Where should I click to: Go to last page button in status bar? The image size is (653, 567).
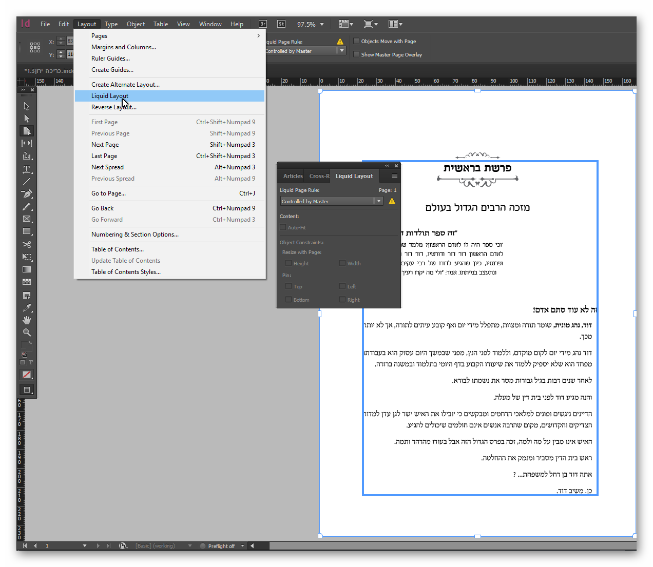(108, 546)
